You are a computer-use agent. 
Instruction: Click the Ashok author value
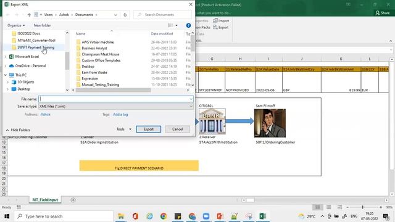point(45,115)
